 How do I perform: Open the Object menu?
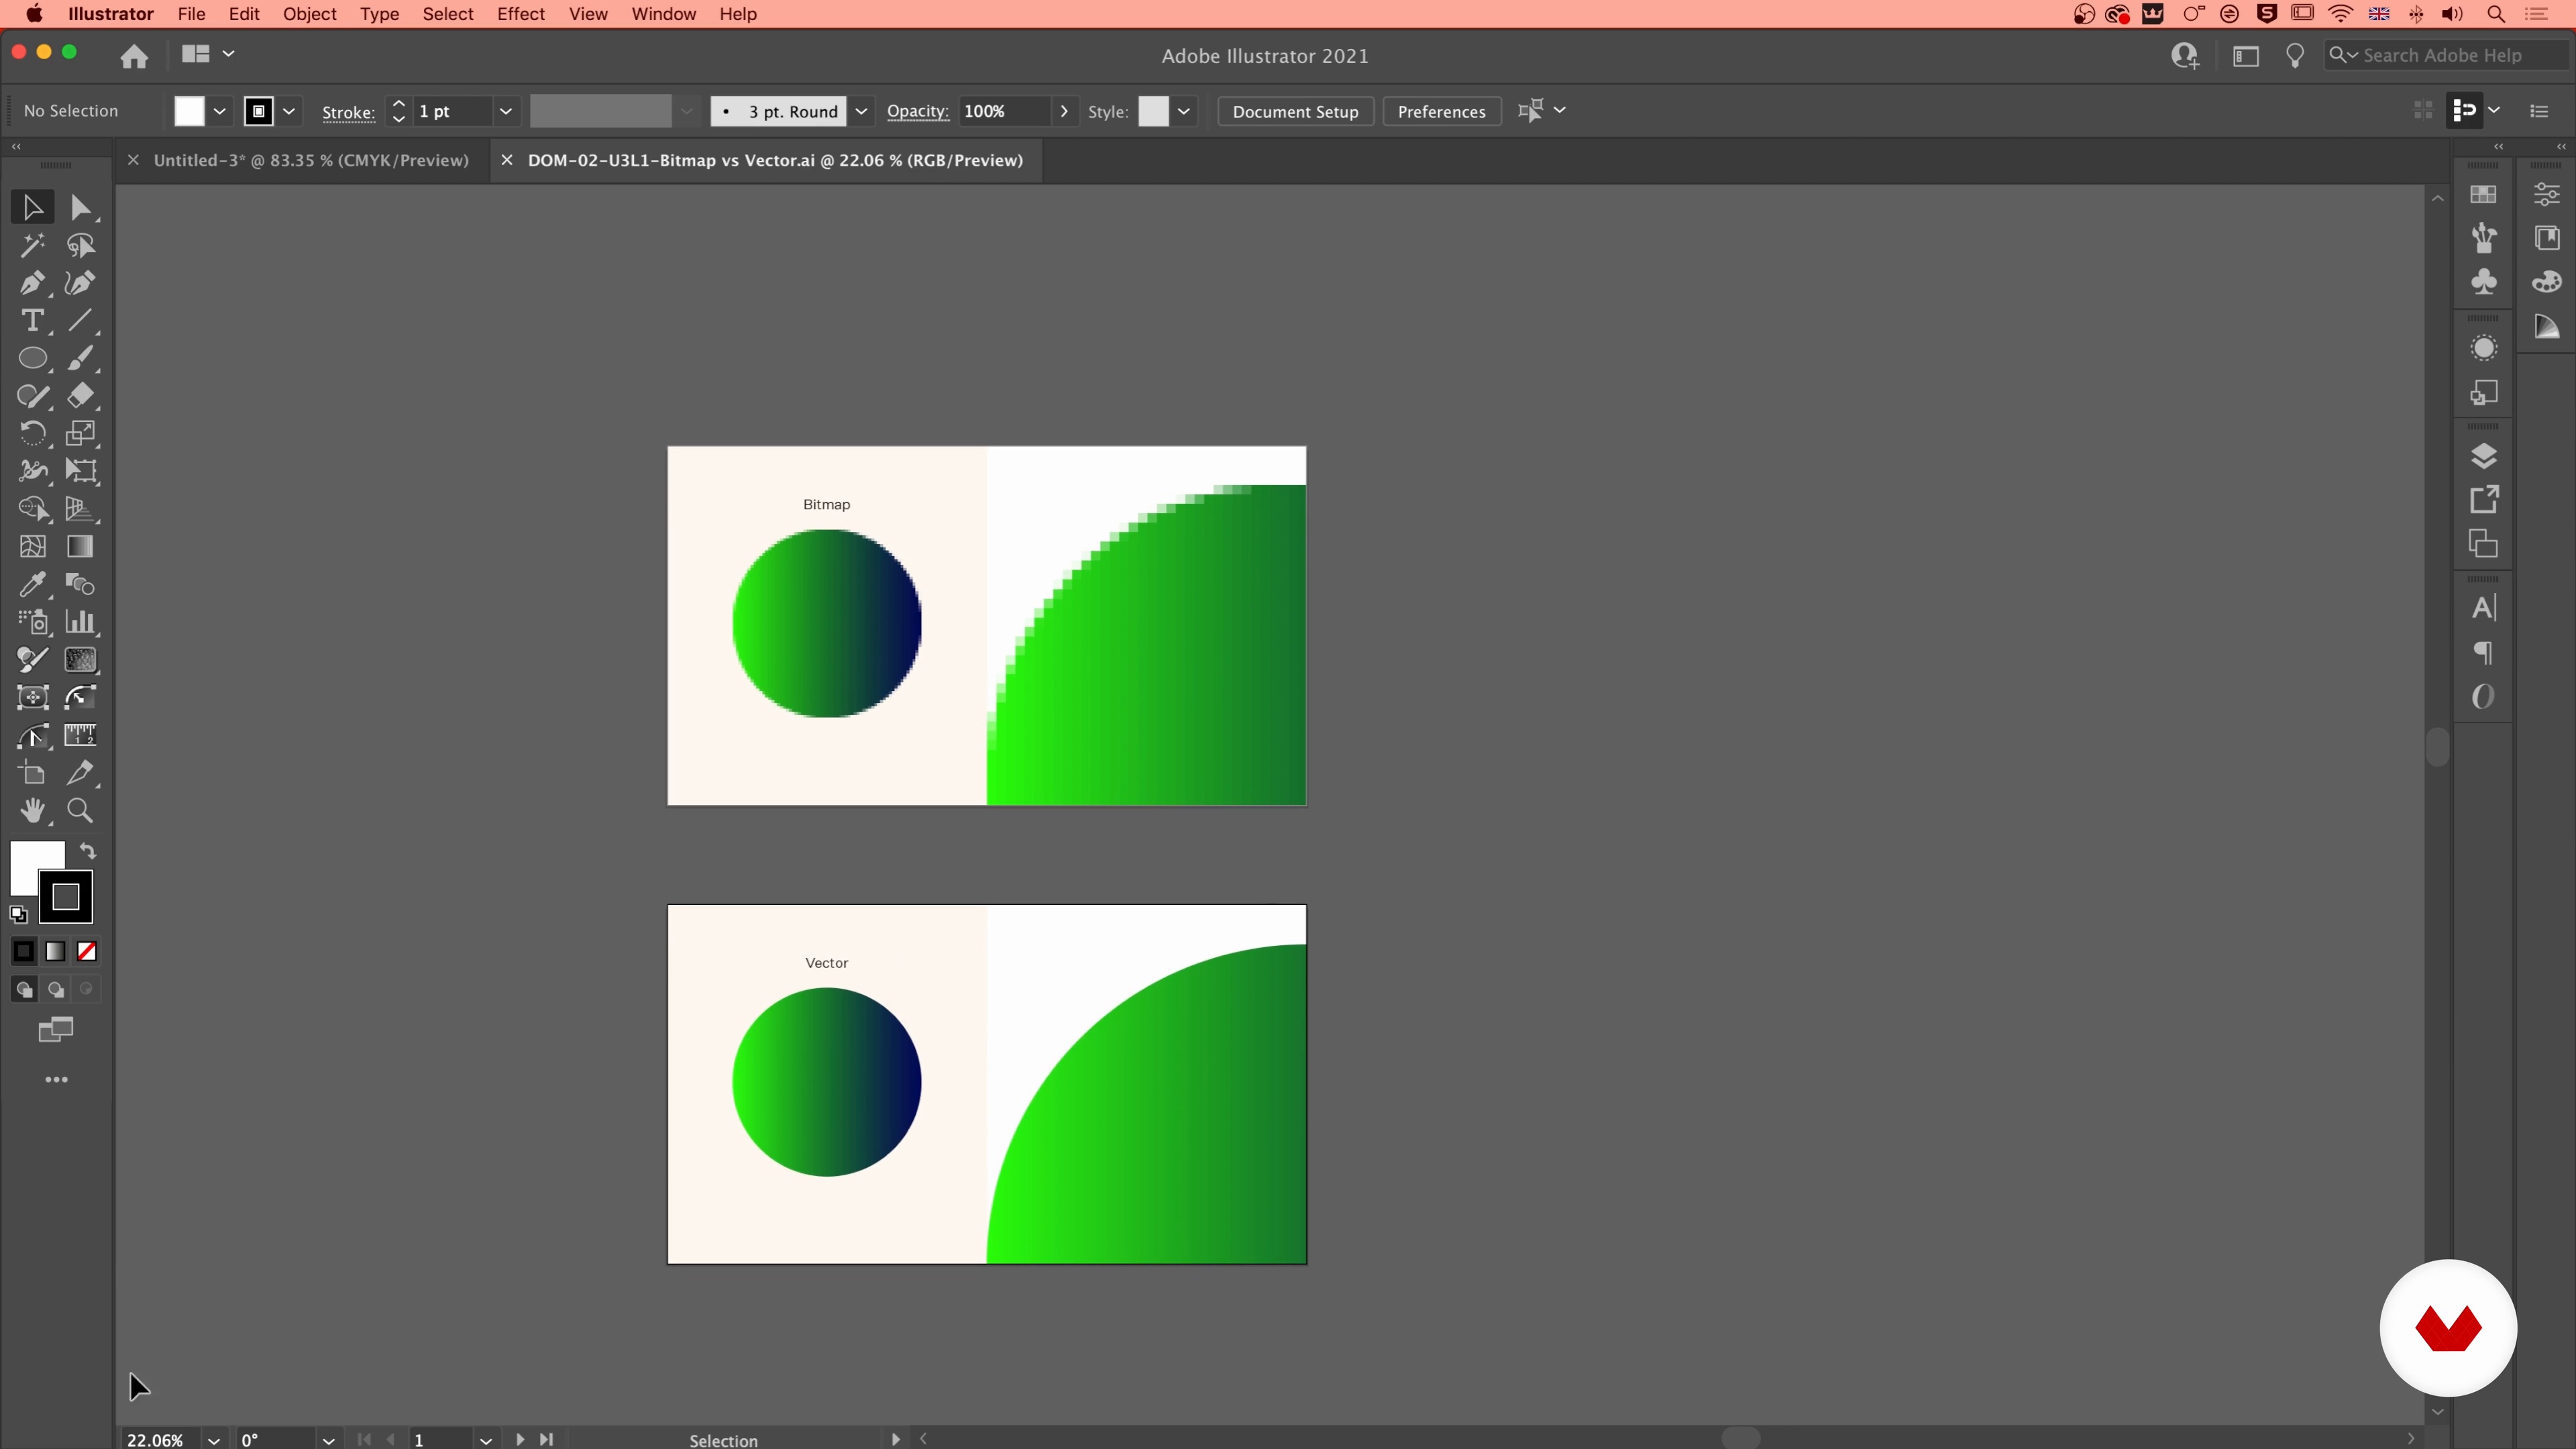coord(309,14)
